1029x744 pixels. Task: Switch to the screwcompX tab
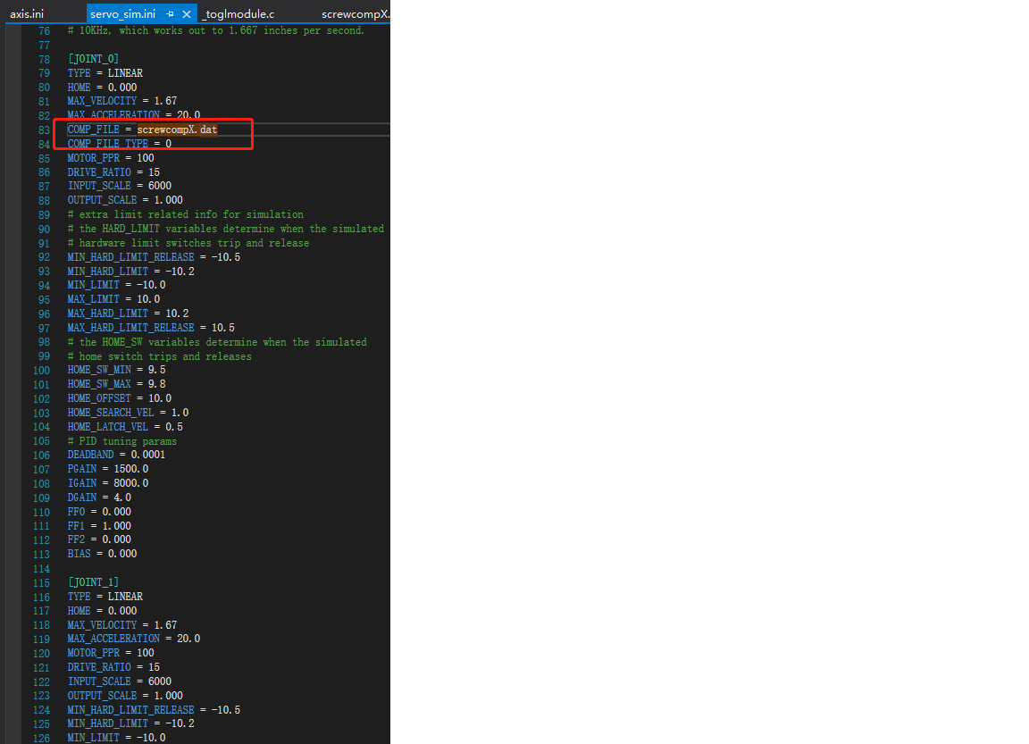(355, 14)
